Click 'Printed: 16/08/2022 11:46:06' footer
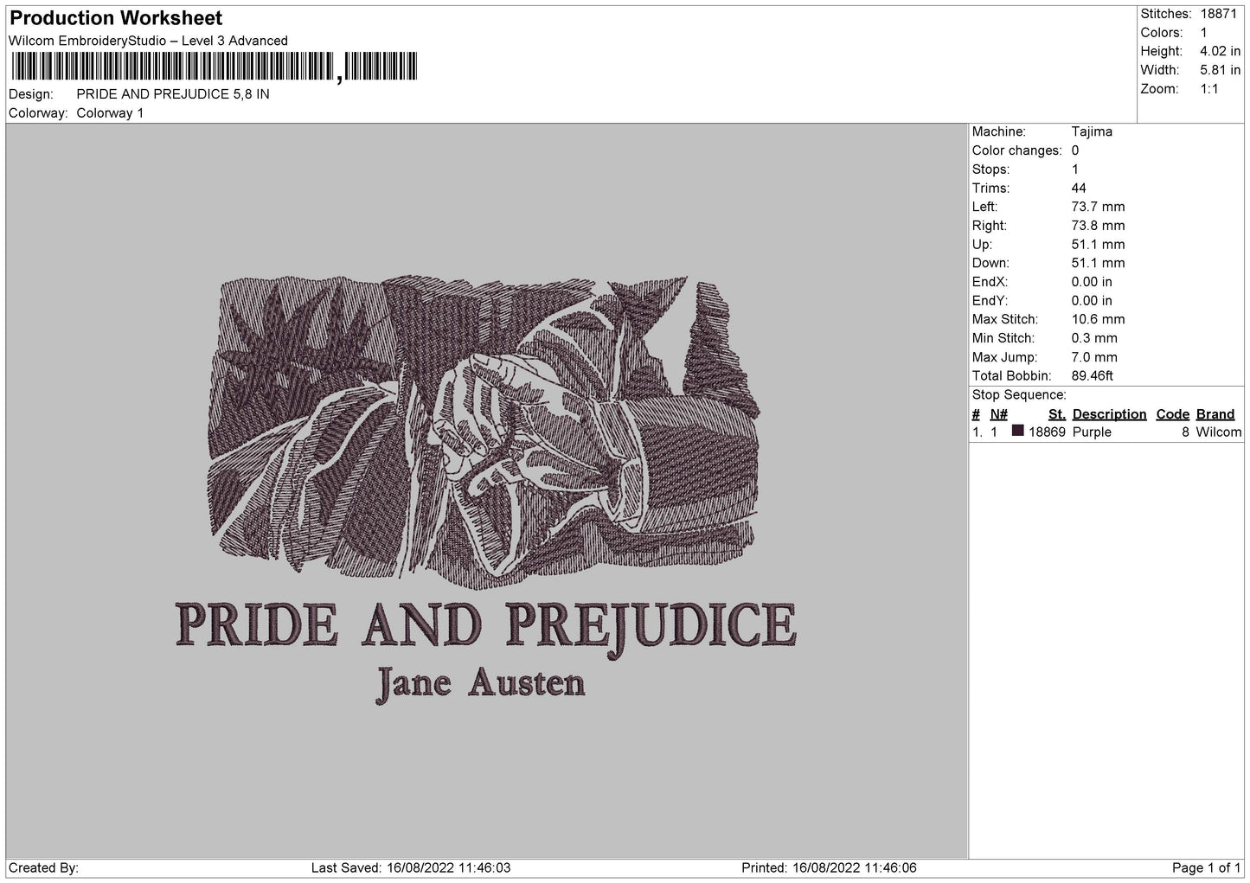The width and height of the screenshot is (1250, 883). (829, 867)
